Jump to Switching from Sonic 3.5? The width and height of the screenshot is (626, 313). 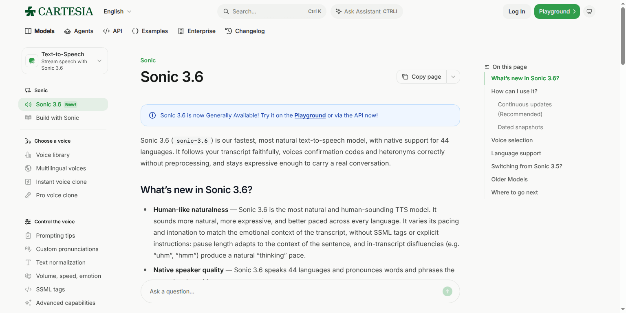(527, 166)
